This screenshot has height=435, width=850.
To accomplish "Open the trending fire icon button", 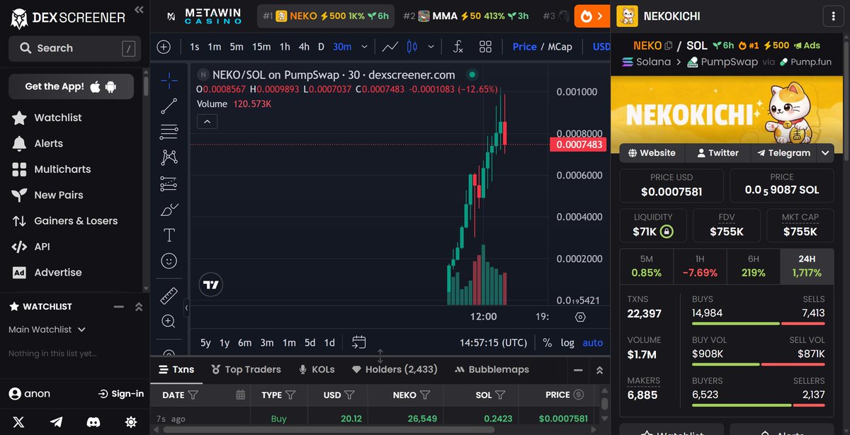I will point(592,16).
